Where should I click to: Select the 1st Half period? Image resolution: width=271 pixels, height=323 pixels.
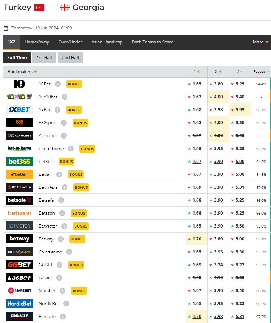click(44, 58)
